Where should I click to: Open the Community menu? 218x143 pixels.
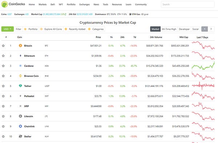point(141,4)
